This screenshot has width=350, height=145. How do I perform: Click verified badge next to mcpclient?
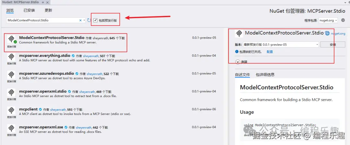coord(41,109)
